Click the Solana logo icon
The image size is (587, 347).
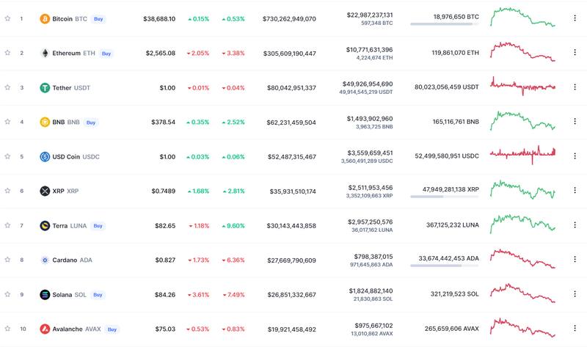(x=45, y=294)
